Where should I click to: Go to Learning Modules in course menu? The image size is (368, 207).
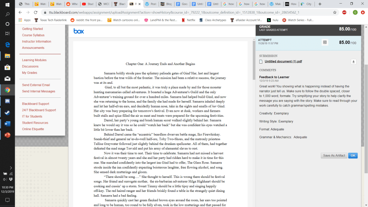click(34, 60)
